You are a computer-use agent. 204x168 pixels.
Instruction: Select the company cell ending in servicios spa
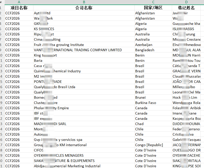pyautogui.click(x=84, y=140)
